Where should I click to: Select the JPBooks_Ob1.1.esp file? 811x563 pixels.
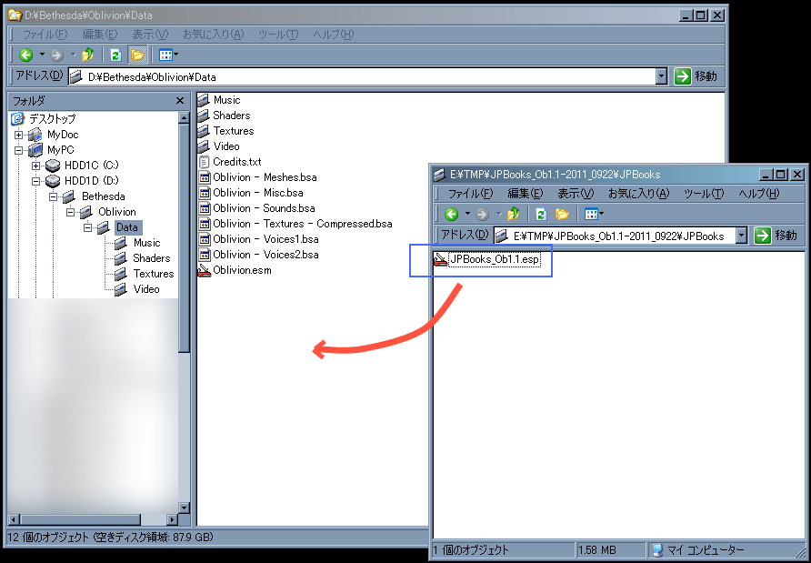click(x=495, y=261)
